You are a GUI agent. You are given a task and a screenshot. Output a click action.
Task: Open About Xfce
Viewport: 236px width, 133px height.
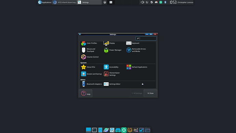point(88,67)
